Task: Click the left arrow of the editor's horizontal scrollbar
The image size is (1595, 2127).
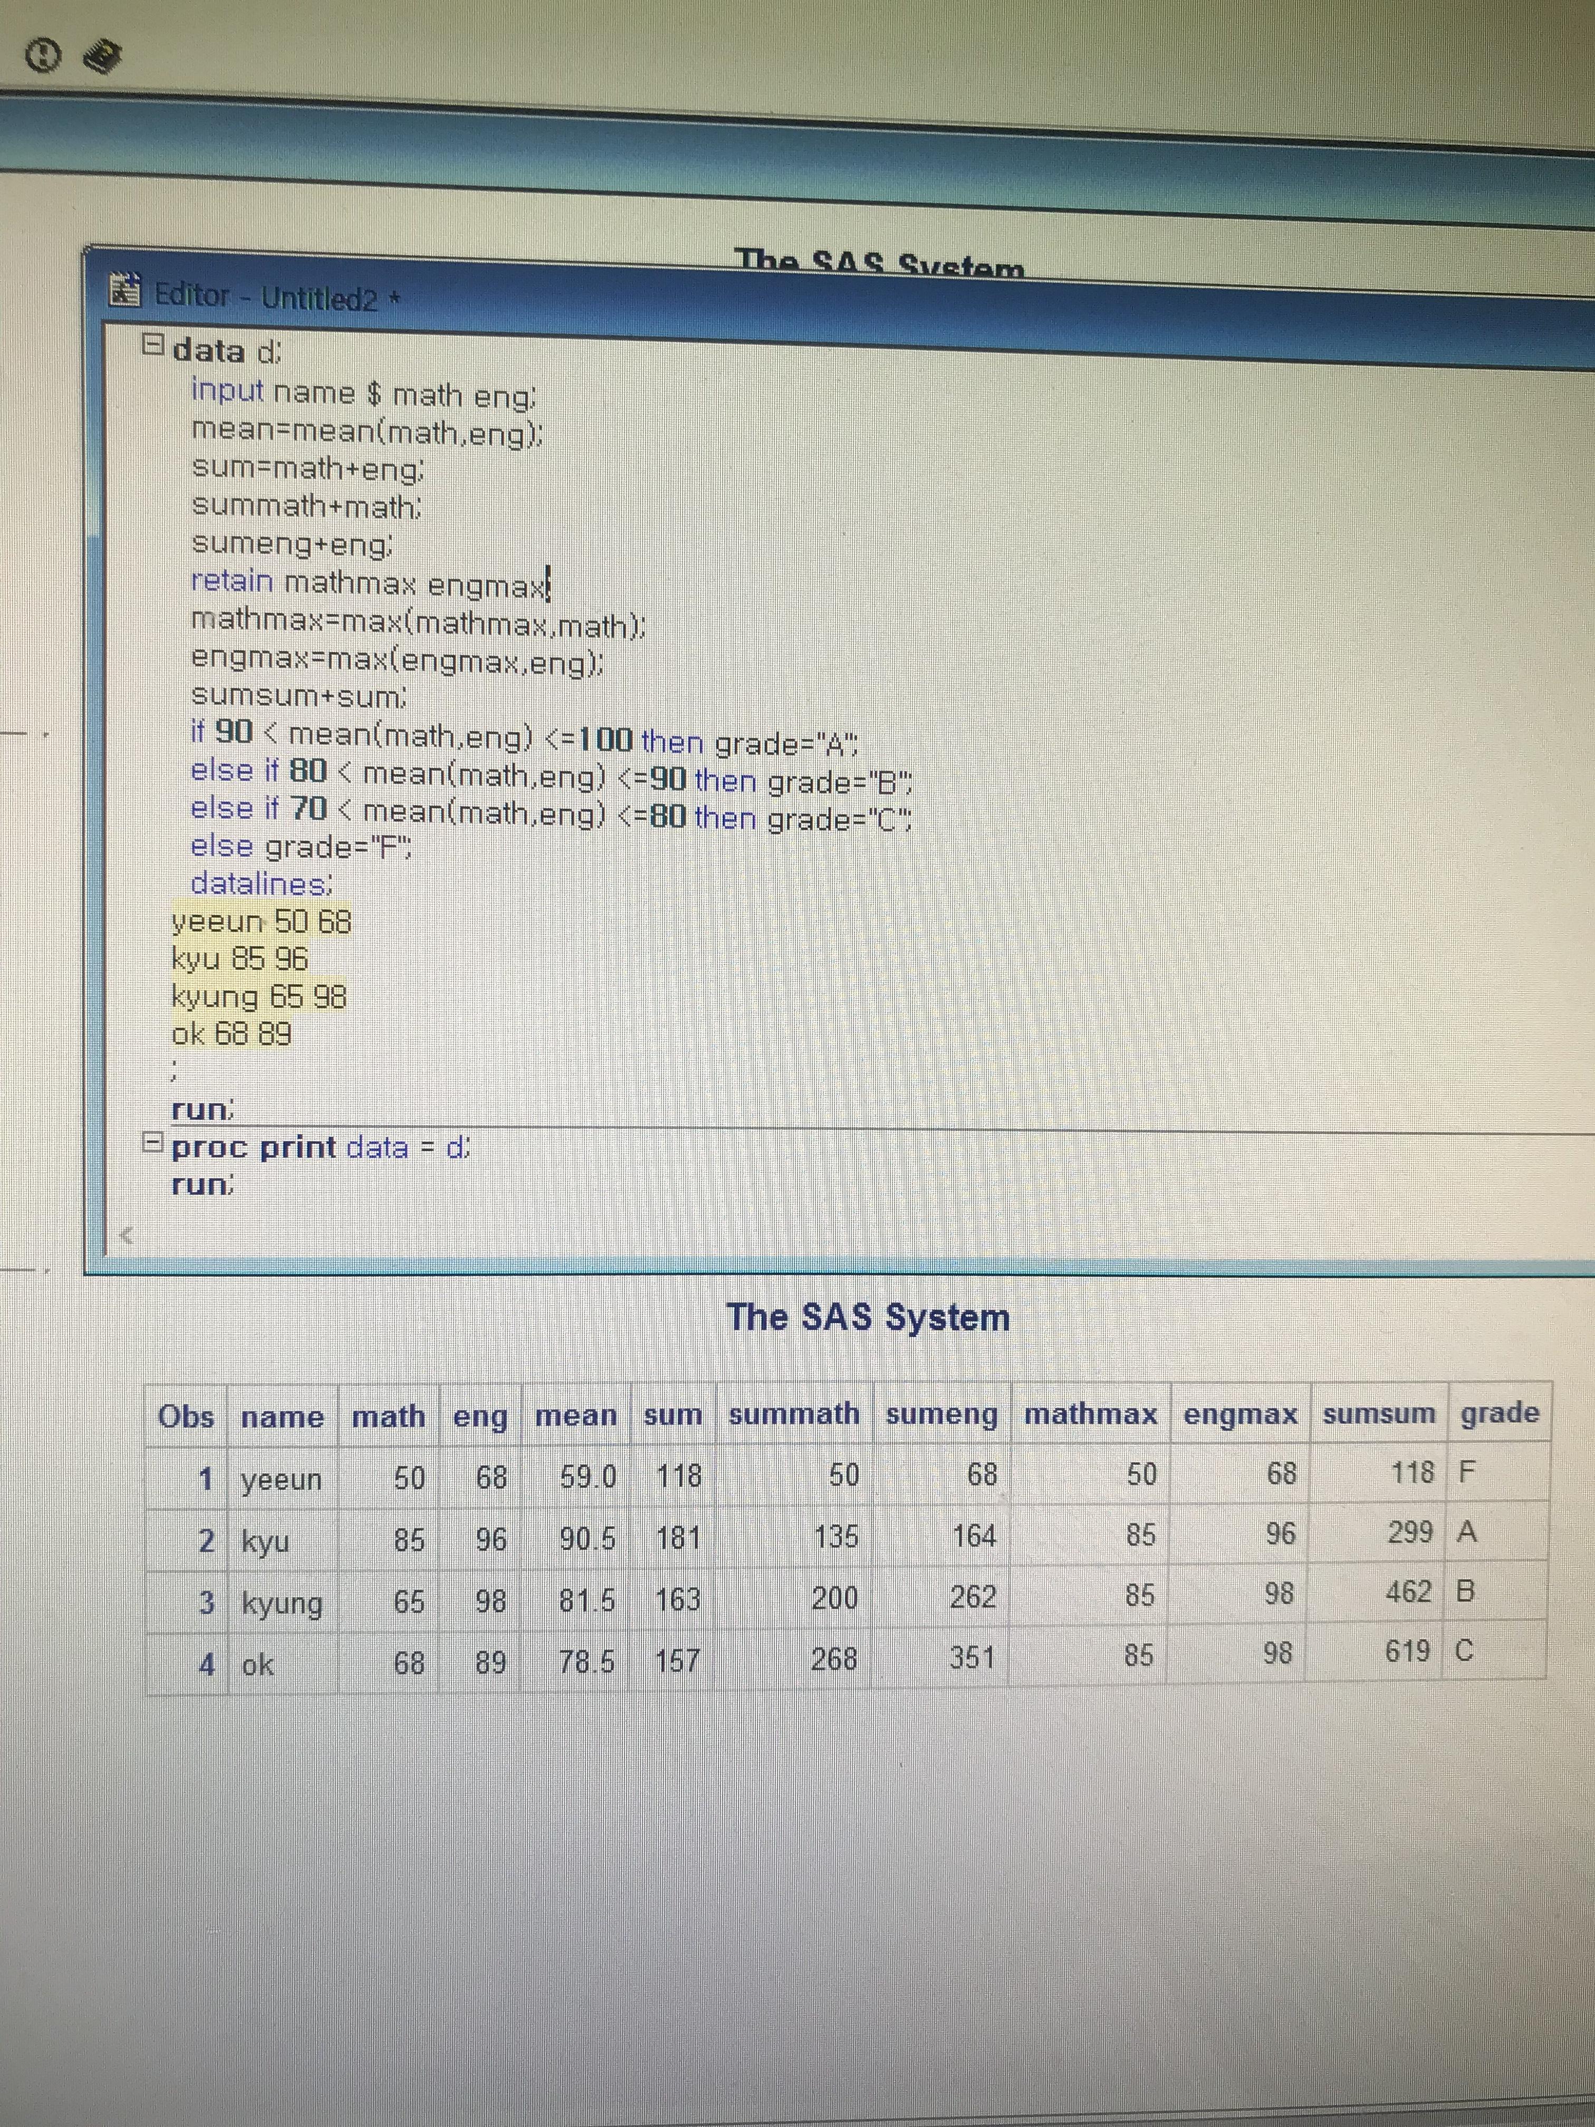Action: click(126, 1235)
